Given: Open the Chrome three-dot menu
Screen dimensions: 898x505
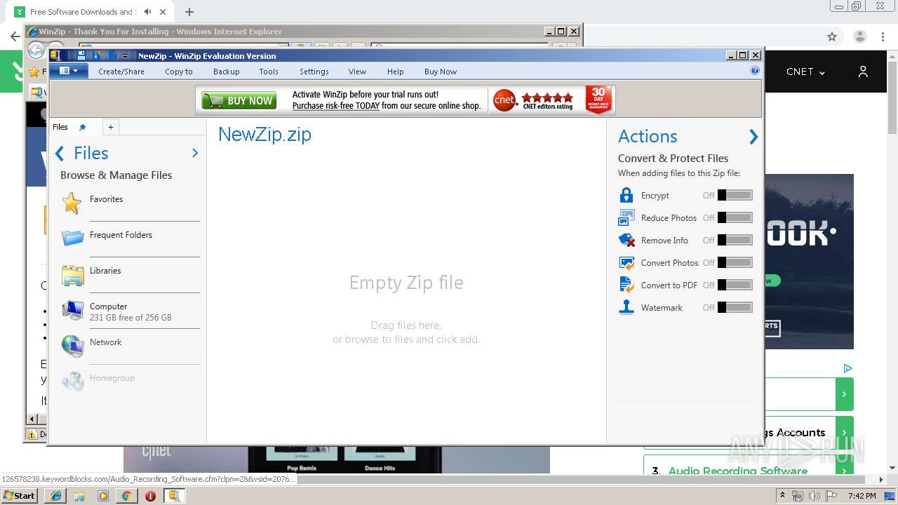Looking at the screenshot, I should tap(883, 36).
